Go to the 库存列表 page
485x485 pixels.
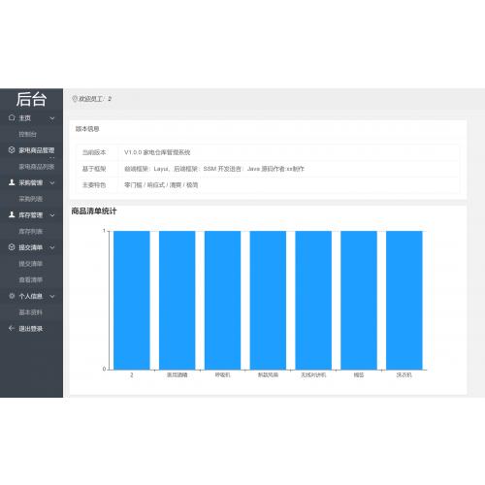coord(30,231)
